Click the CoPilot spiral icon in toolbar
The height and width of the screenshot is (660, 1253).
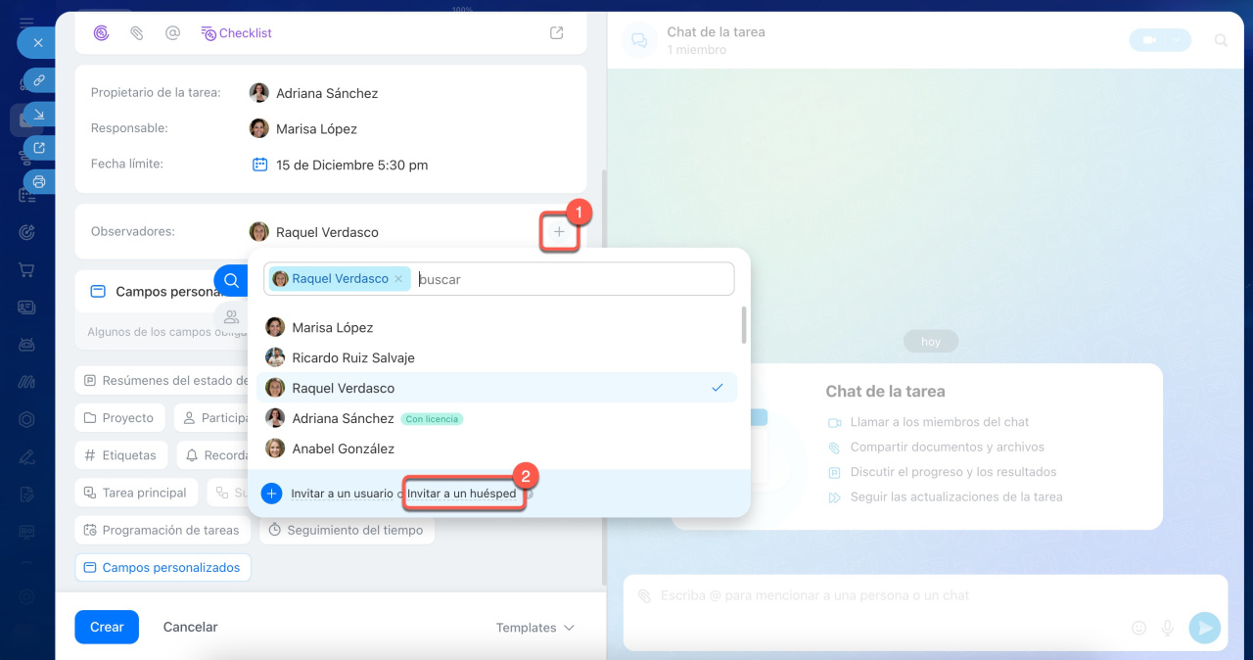click(101, 33)
